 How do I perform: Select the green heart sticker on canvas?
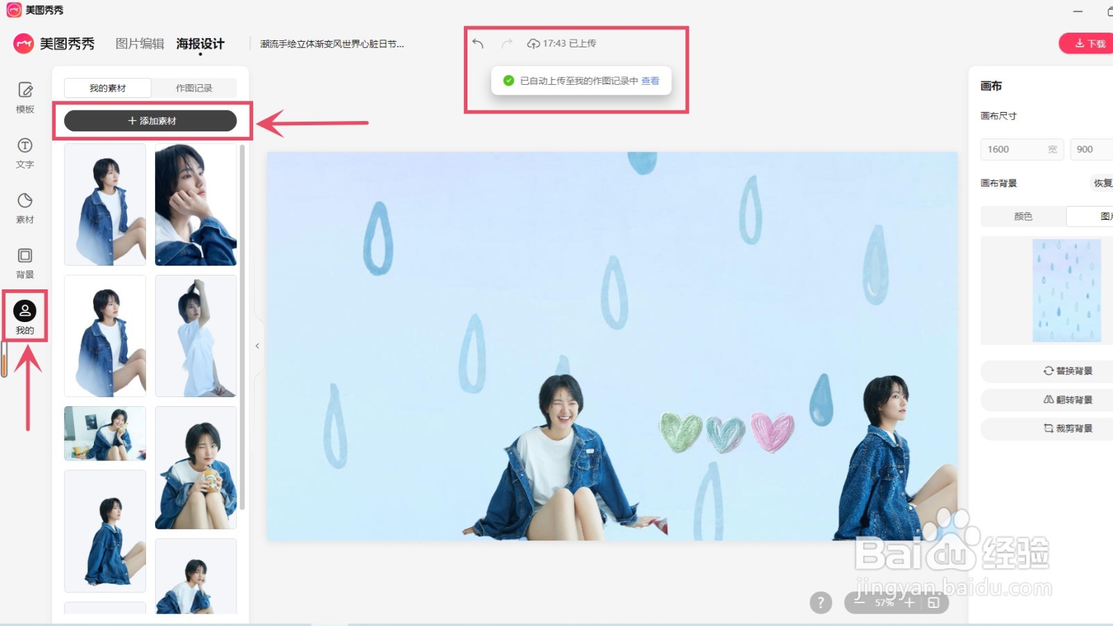point(680,431)
